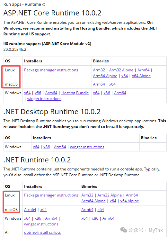Download ASP.NET Core macOS Arm64 binary

99,84
